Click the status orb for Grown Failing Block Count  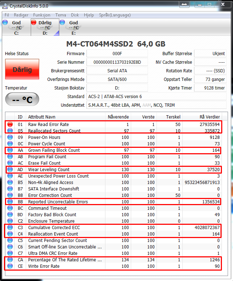pyautogui.click(x=10, y=150)
